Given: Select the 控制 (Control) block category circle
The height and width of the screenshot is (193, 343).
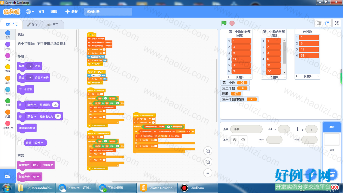Looking at the screenshot, I should (8, 78).
